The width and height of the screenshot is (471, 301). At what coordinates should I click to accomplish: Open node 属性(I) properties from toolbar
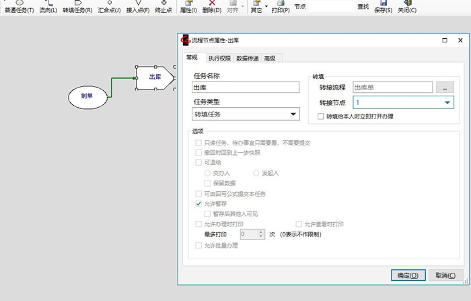[x=189, y=7]
